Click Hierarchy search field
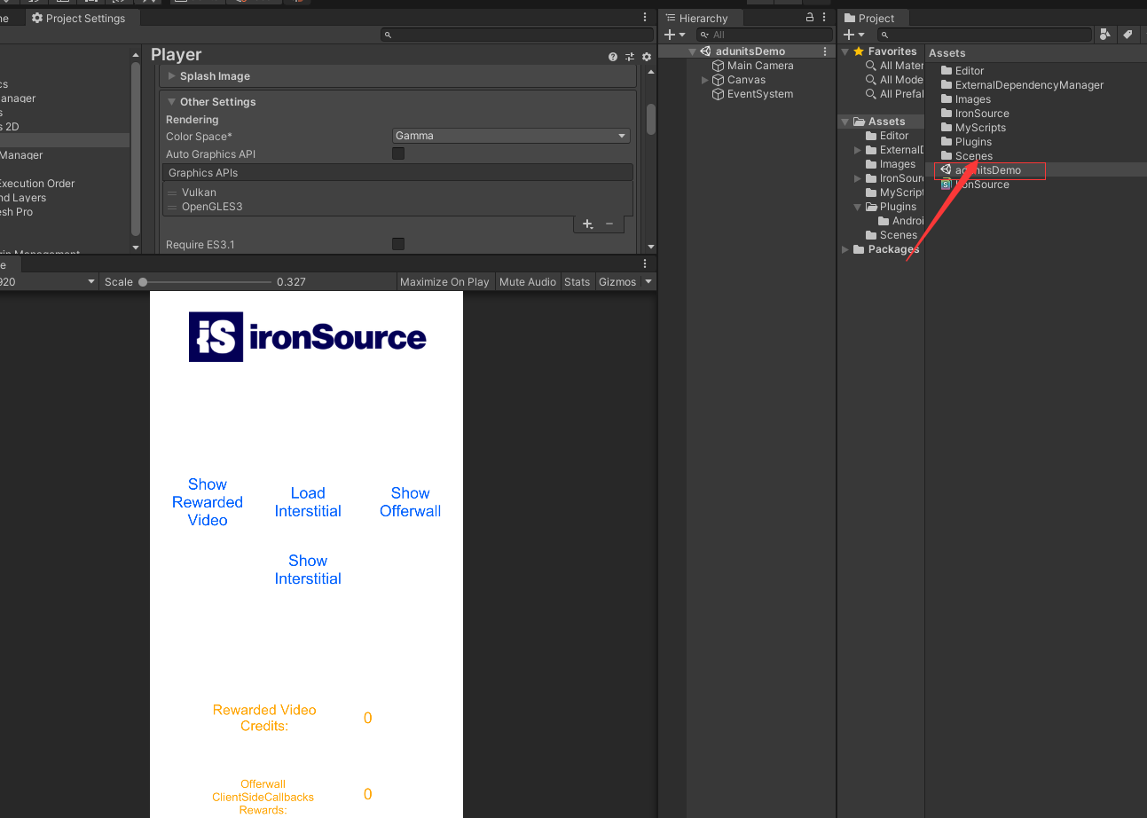Image resolution: width=1147 pixels, height=818 pixels. pyautogui.click(x=766, y=35)
